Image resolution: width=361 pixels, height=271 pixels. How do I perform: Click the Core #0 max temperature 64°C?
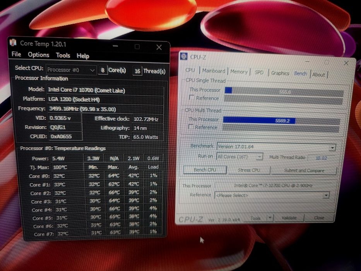tap(114, 176)
